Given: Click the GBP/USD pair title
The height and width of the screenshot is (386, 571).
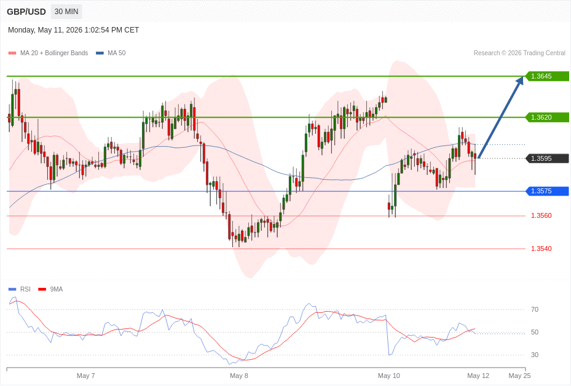Looking at the screenshot, I should tap(26, 12).
